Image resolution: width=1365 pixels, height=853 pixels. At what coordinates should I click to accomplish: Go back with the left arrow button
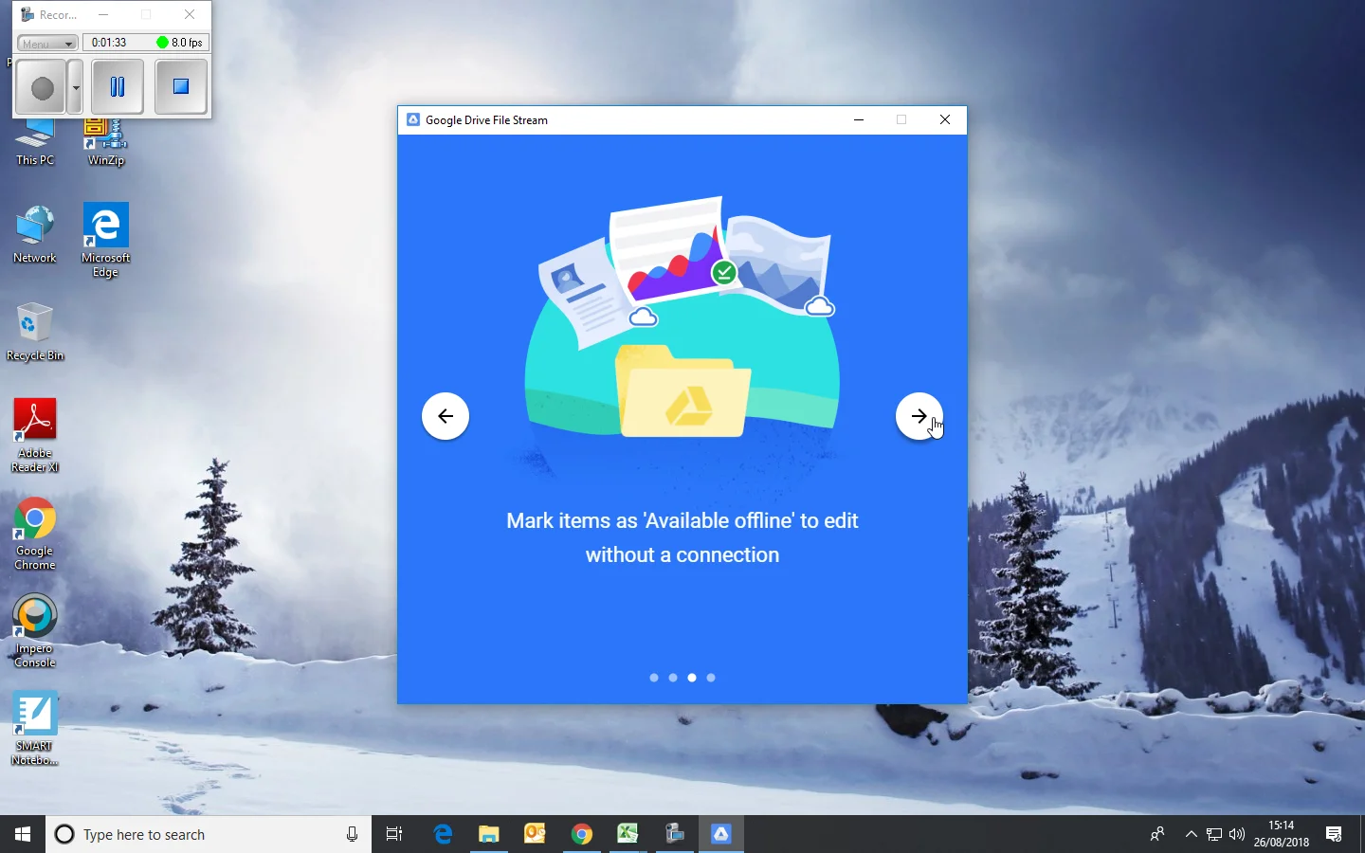point(446,416)
